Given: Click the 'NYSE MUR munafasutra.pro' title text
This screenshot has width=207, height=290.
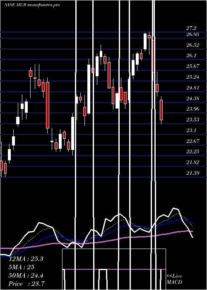Looking at the screenshot, I should 32,5.
